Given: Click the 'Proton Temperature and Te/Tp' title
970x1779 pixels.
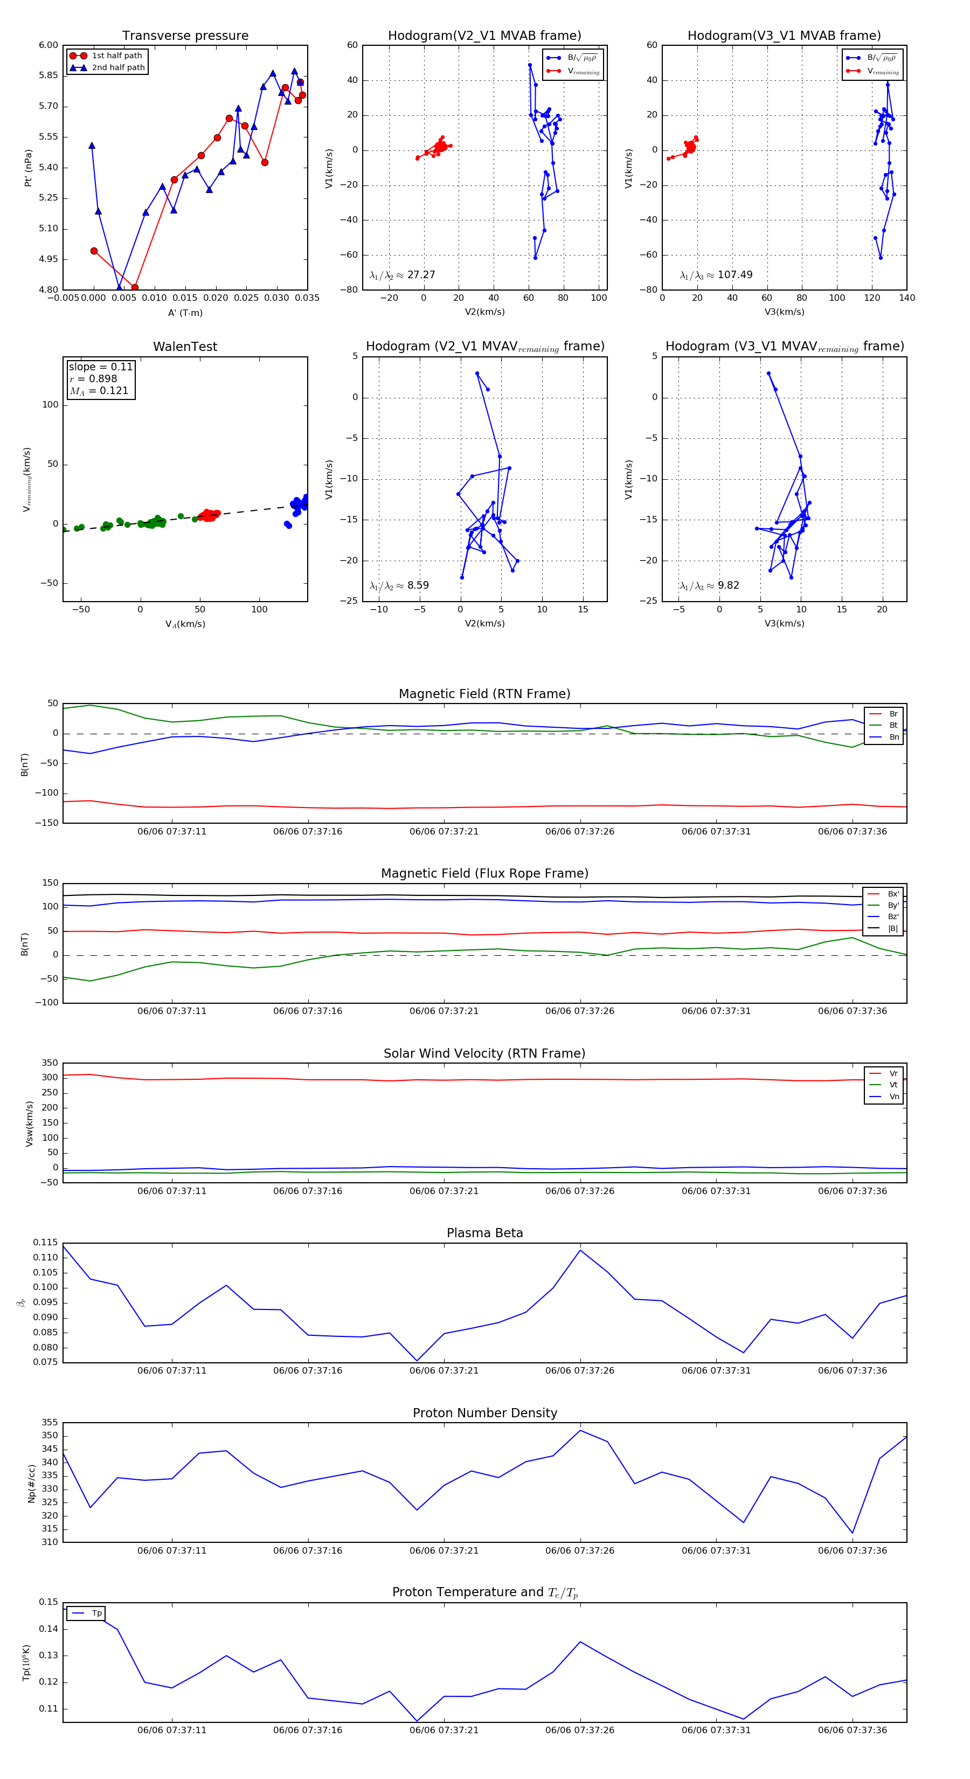Looking at the screenshot, I should (x=484, y=1592).
